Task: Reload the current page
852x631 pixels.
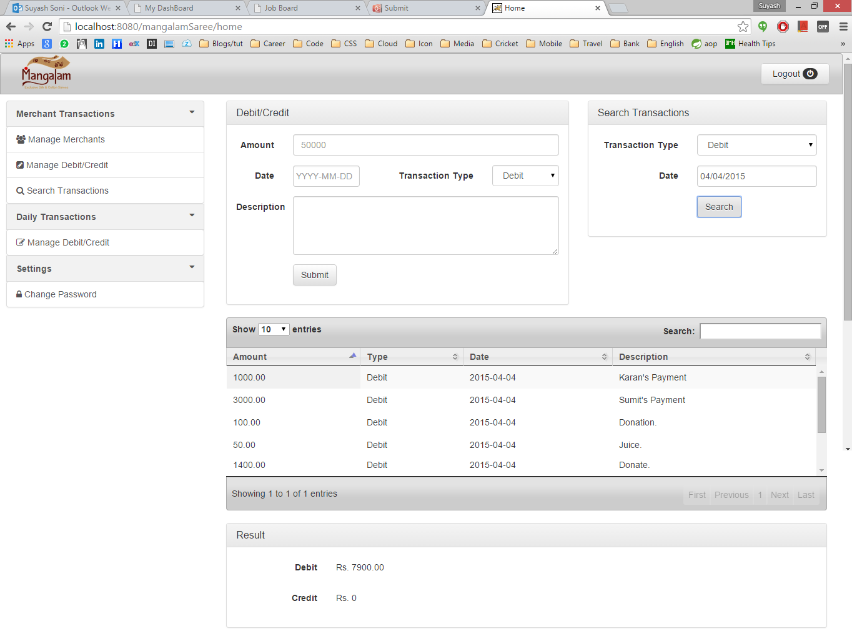Action: tap(47, 26)
